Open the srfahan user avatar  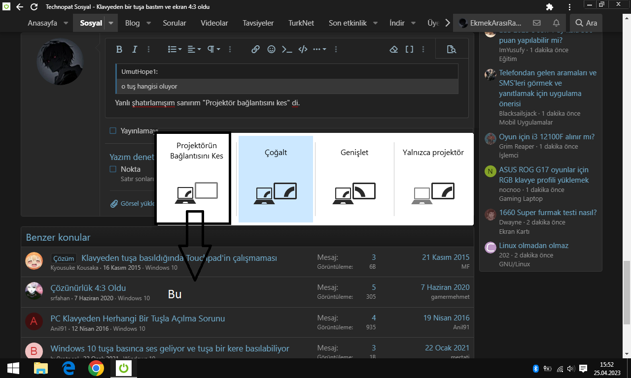click(x=34, y=291)
